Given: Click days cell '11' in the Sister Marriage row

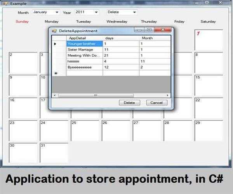Looking at the screenshot, I should [x=121, y=50].
